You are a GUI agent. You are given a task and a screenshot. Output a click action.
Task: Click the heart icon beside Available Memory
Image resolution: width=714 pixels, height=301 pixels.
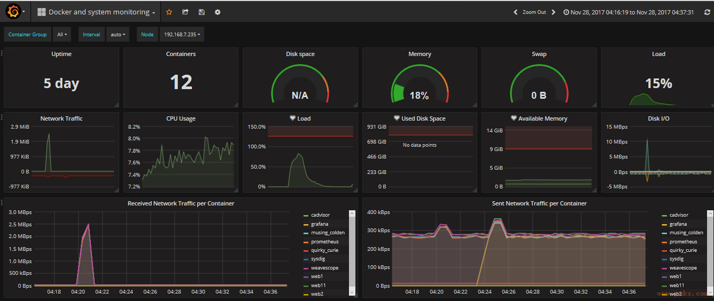tap(514, 118)
